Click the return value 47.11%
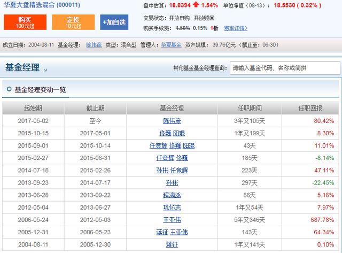Image resolution: width=342 pixels, height=253 pixels. pos(324,170)
